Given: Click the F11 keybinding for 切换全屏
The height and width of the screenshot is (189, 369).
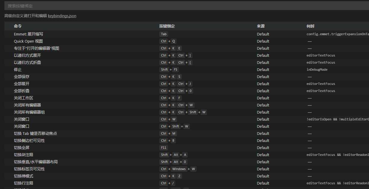Looking at the screenshot, I should click(164, 148).
